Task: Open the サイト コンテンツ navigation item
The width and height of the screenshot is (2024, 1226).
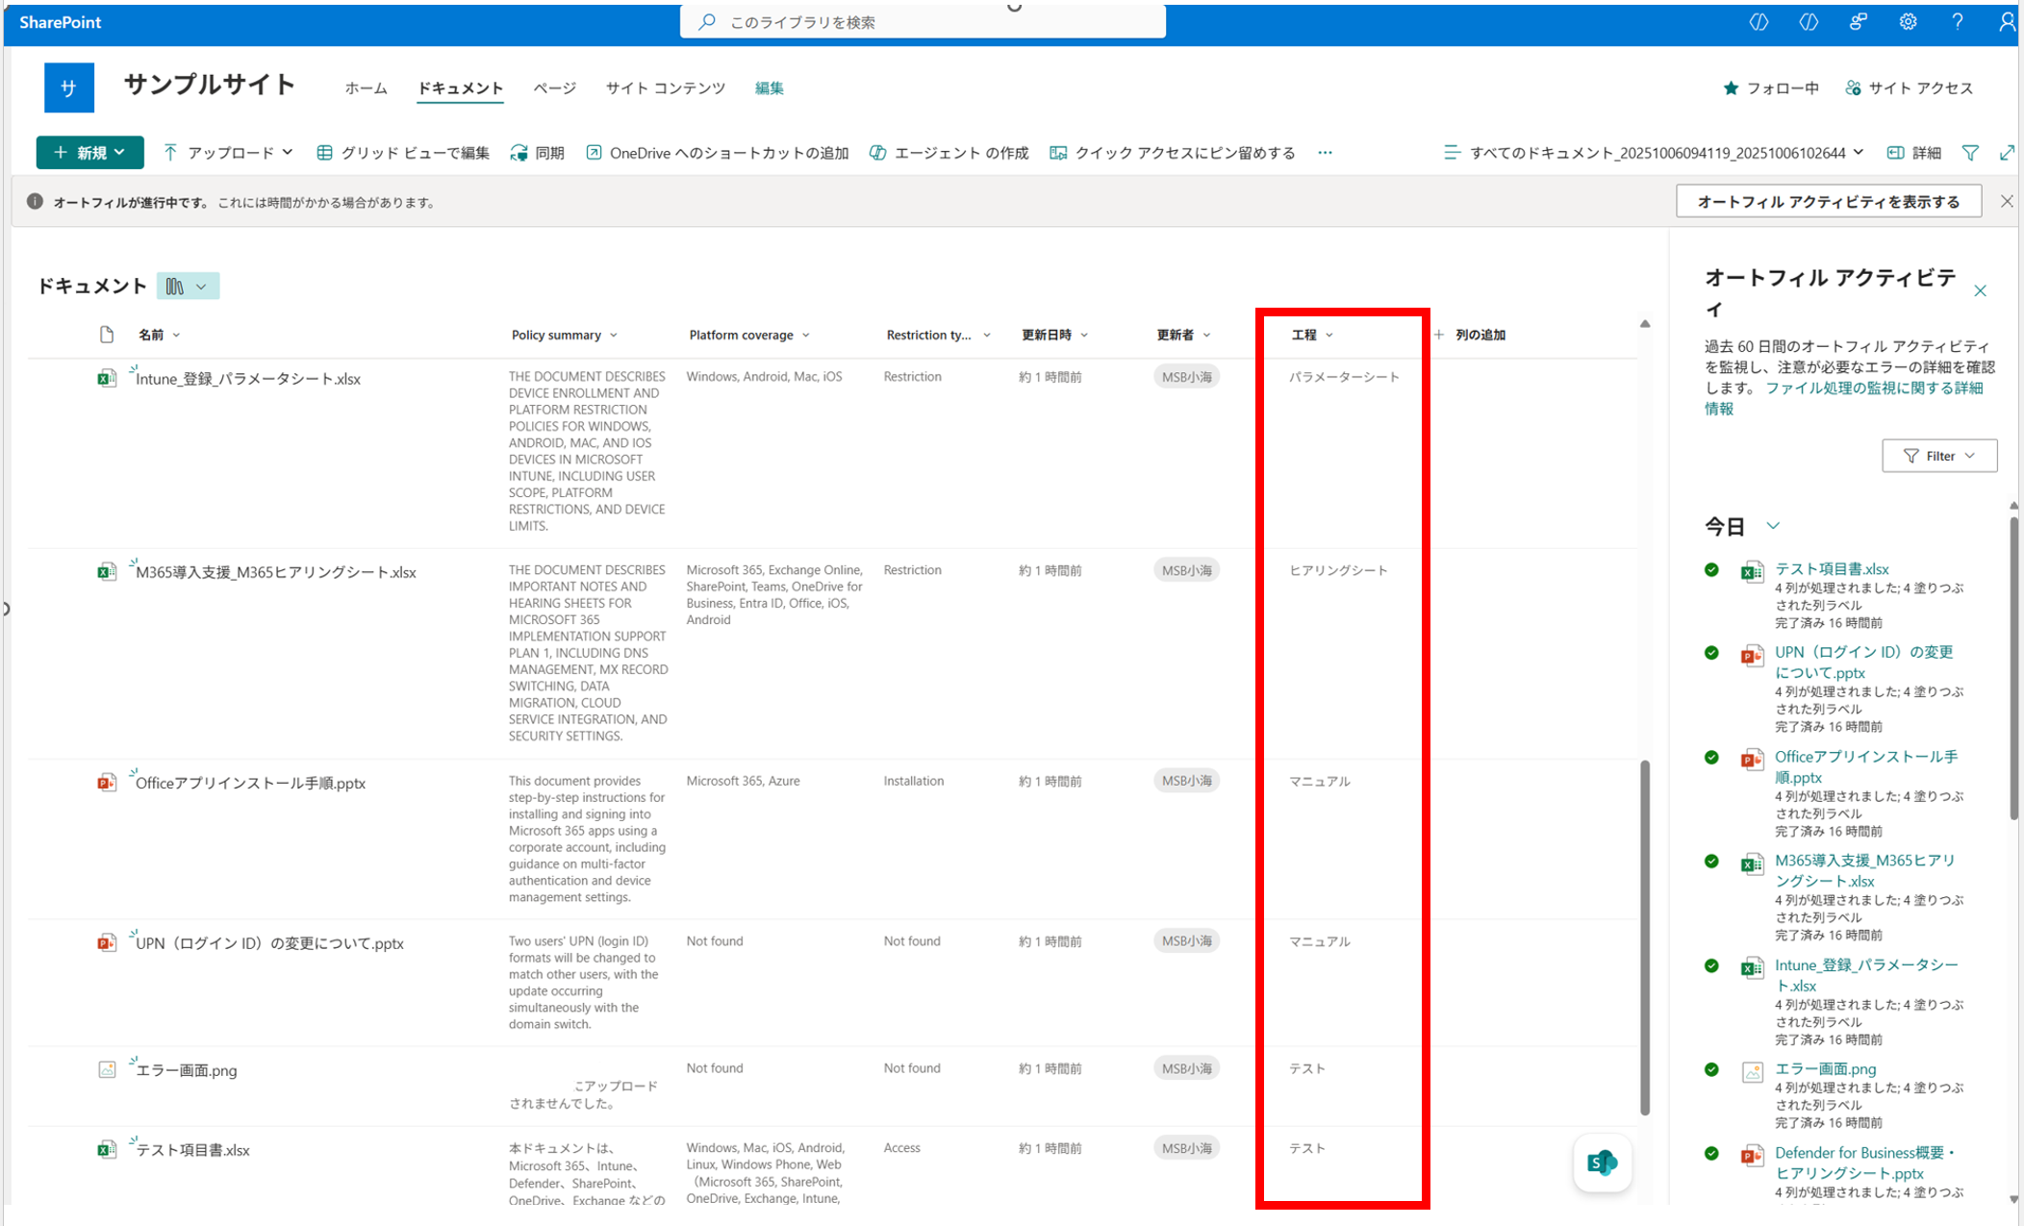Action: (x=665, y=88)
